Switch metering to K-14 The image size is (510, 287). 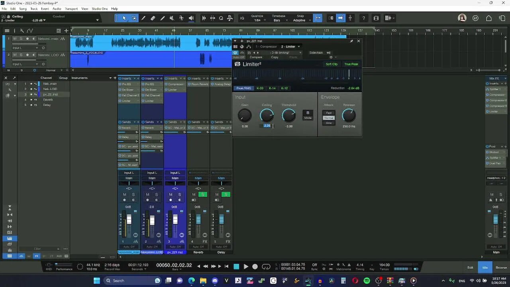pos(272,88)
